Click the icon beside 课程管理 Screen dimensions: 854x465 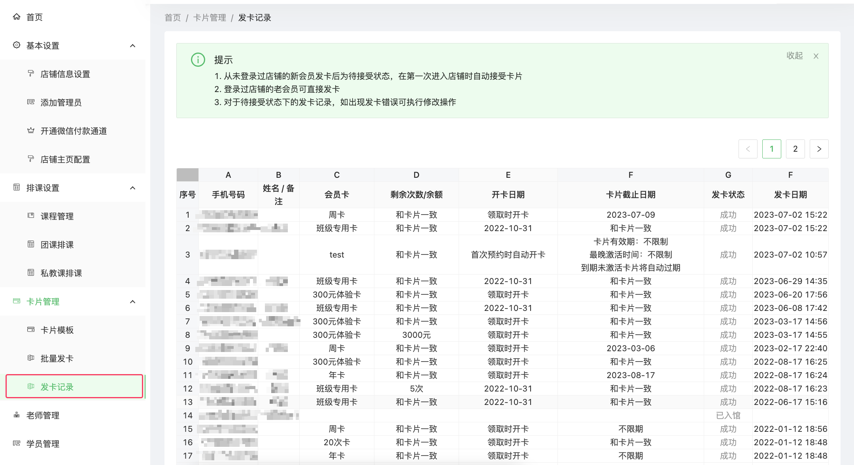point(31,216)
